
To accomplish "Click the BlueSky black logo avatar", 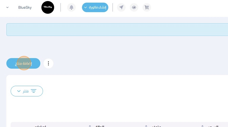I will click(48, 7).
